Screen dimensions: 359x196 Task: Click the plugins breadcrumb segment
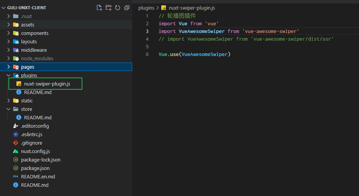tap(146, 8)
